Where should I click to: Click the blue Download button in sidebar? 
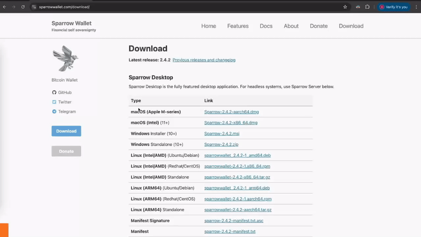tap(66, 131)
